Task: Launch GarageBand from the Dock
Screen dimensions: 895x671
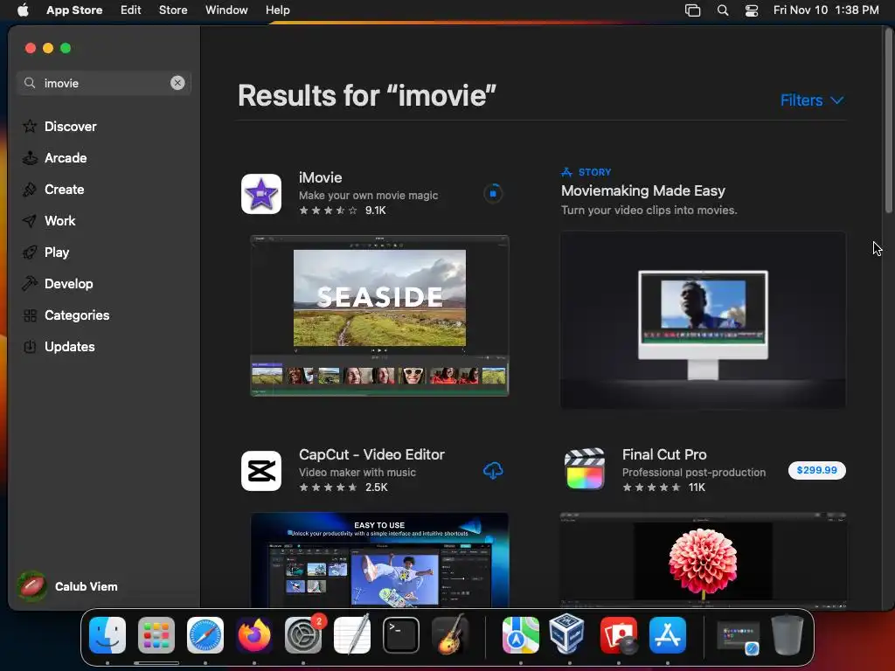Action: [450, 635]
